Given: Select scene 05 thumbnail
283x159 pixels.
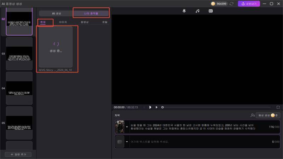Looking at the screenshot, I should coord(19,123).
